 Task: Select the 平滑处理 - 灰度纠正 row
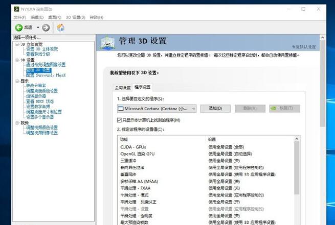coord(206,202)
